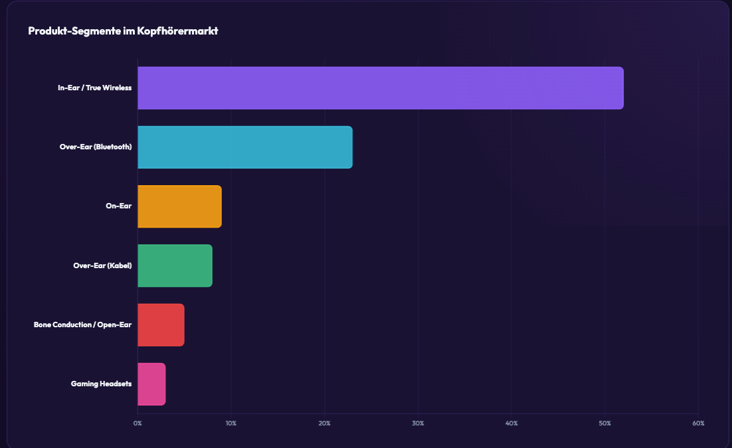The height and width of the screenshot is (448, 732).
Task: Select the blue Over-Ear (Bluetooth) bar
Action: click(244, 147)
